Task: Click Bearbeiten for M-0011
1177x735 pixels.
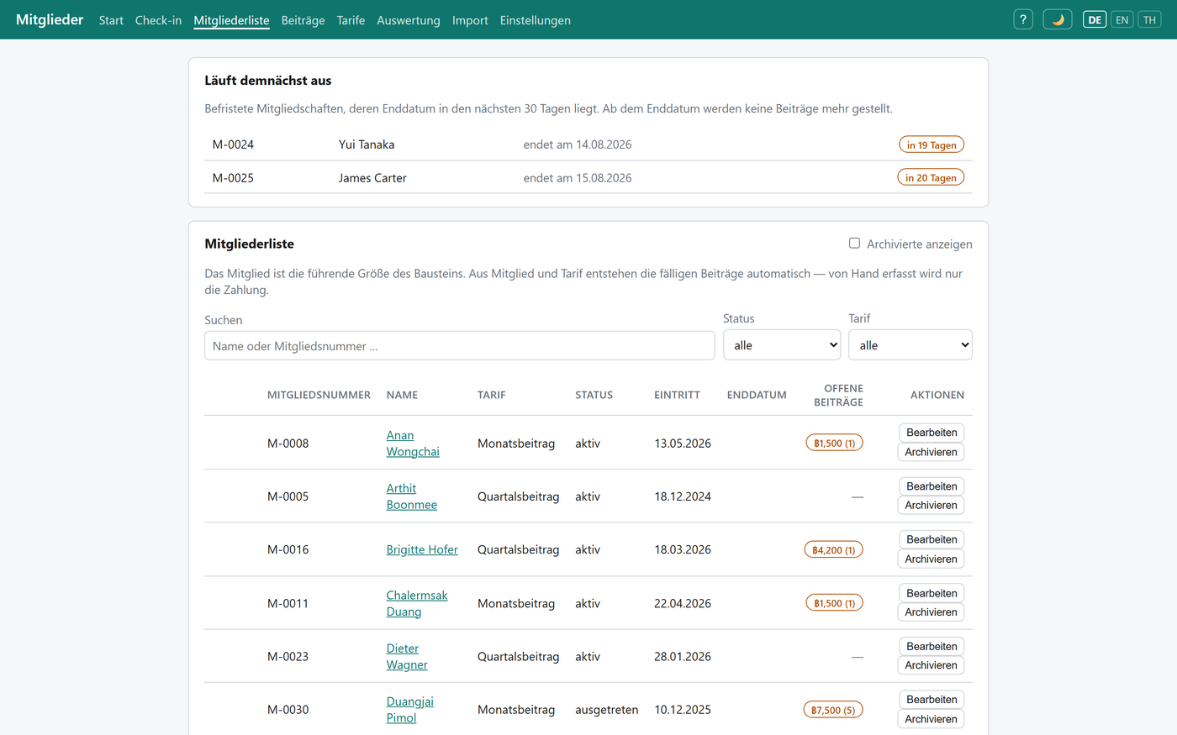Action: tap(932, 593)
